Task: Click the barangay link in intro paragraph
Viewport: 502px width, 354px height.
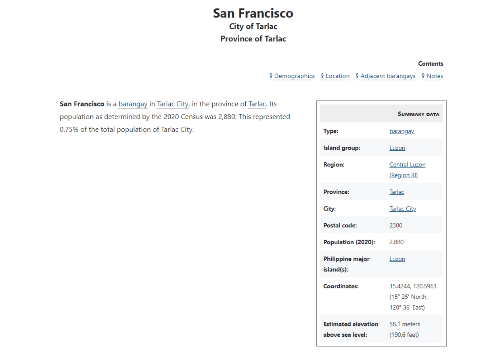Action: pyautogui.click(x=133, y=104)
